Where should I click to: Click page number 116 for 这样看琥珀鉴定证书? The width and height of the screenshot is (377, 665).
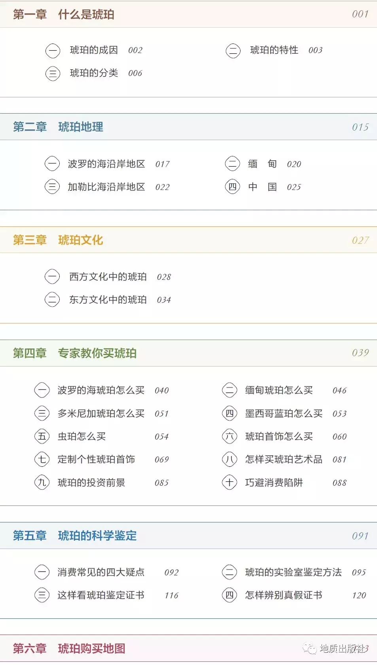click(172, 595)
